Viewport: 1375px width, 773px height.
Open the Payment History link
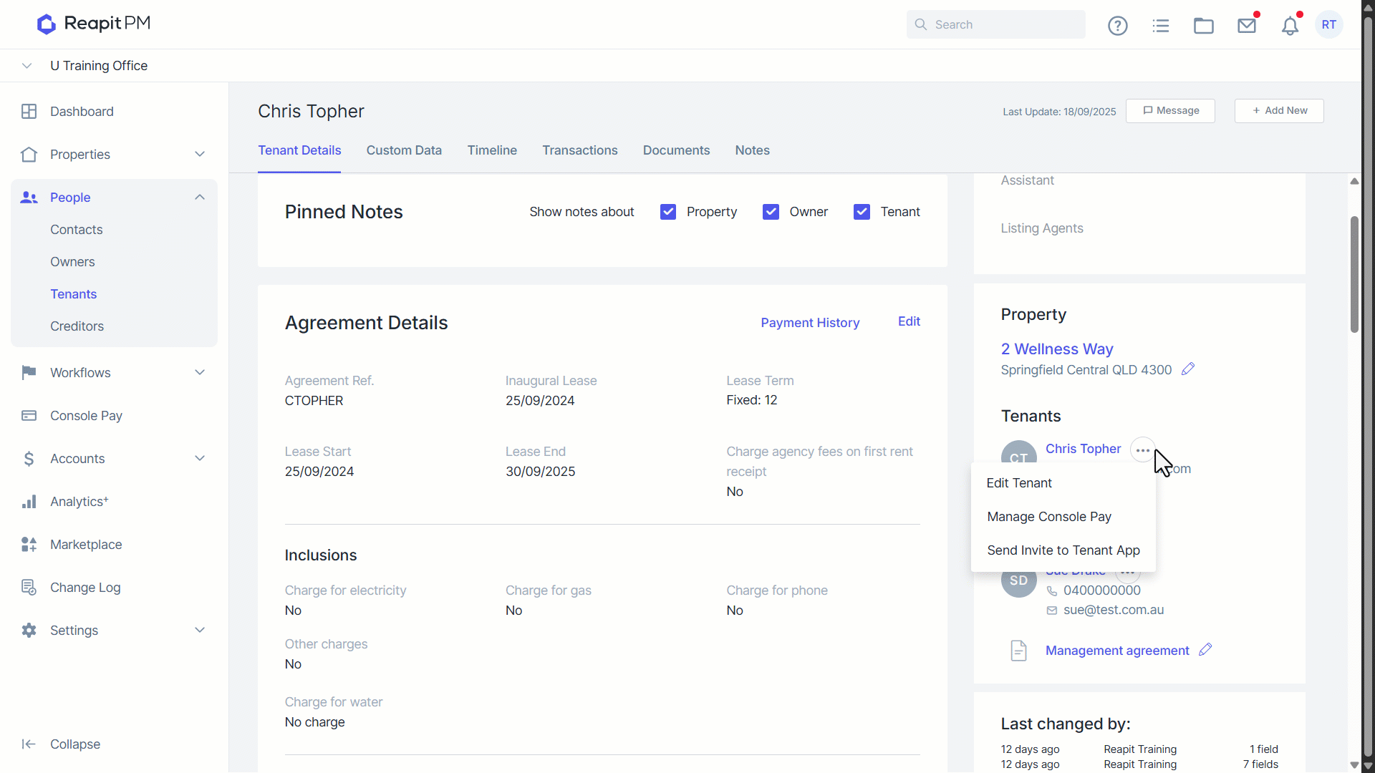pos(810,323)
